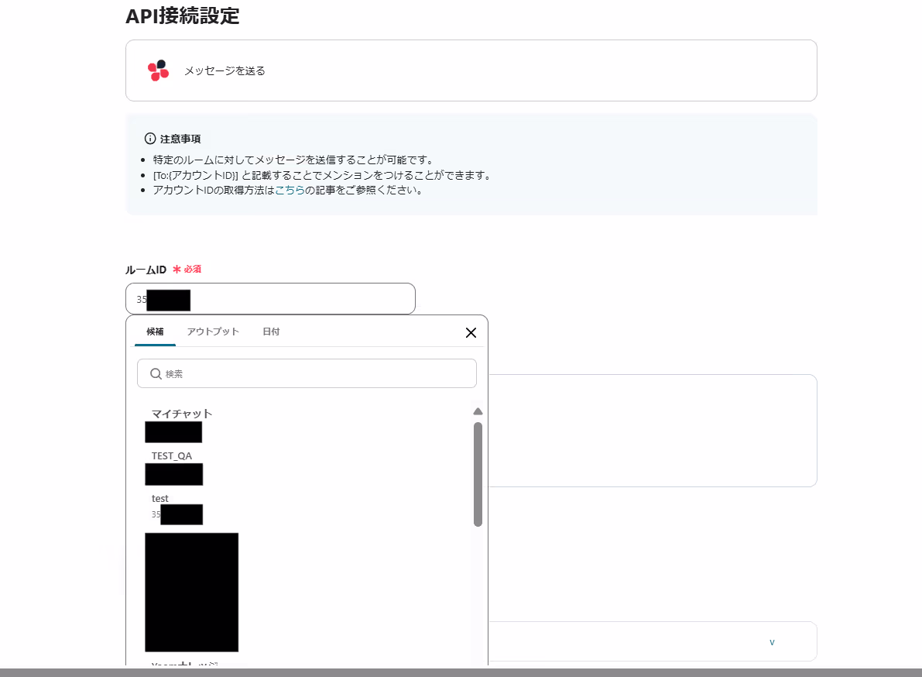The width and height of the screenshot is (922, 677).
Task: Click the 検索 search field
Action: [x=307, y=373]
